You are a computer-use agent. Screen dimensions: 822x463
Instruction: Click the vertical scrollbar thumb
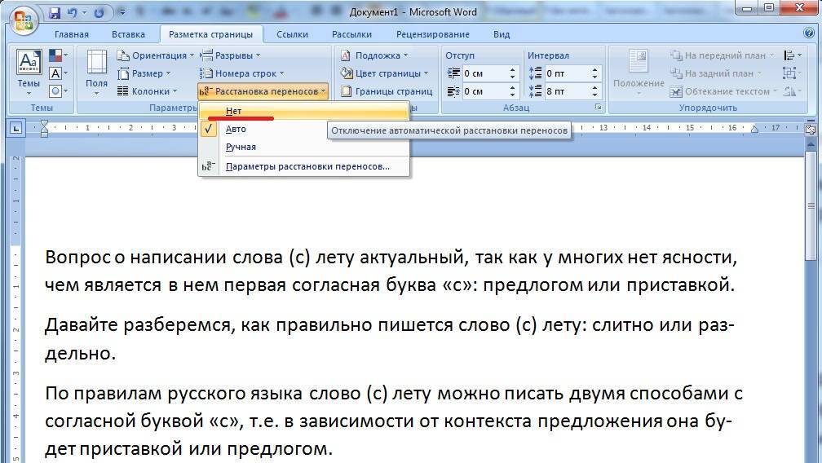pos(811,207)
